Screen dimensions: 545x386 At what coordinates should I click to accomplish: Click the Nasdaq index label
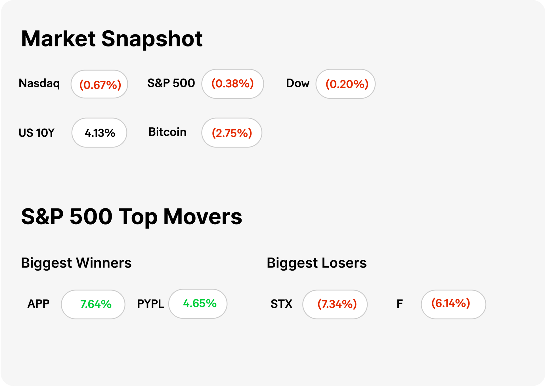tap(39, 83)
